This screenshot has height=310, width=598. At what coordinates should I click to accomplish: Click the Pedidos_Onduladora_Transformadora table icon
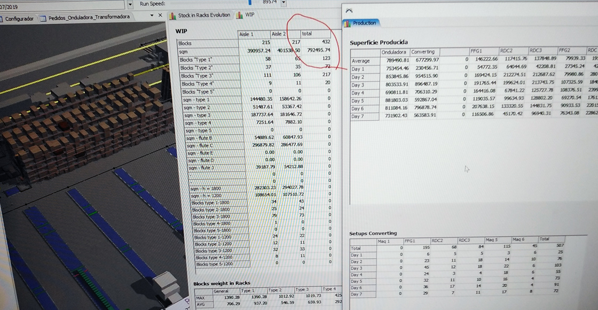point(42,18)
